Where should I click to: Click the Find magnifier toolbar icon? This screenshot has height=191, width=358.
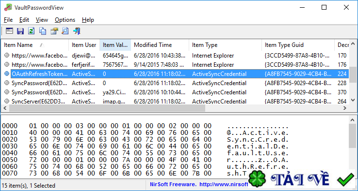[x=65, y=31]
